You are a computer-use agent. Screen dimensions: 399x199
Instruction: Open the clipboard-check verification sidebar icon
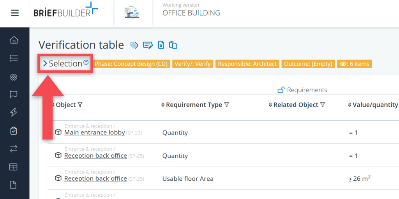tap(14, 131)
